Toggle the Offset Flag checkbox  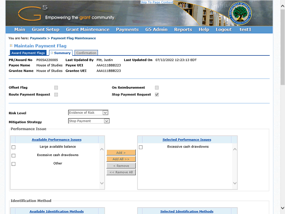[56, 88]
